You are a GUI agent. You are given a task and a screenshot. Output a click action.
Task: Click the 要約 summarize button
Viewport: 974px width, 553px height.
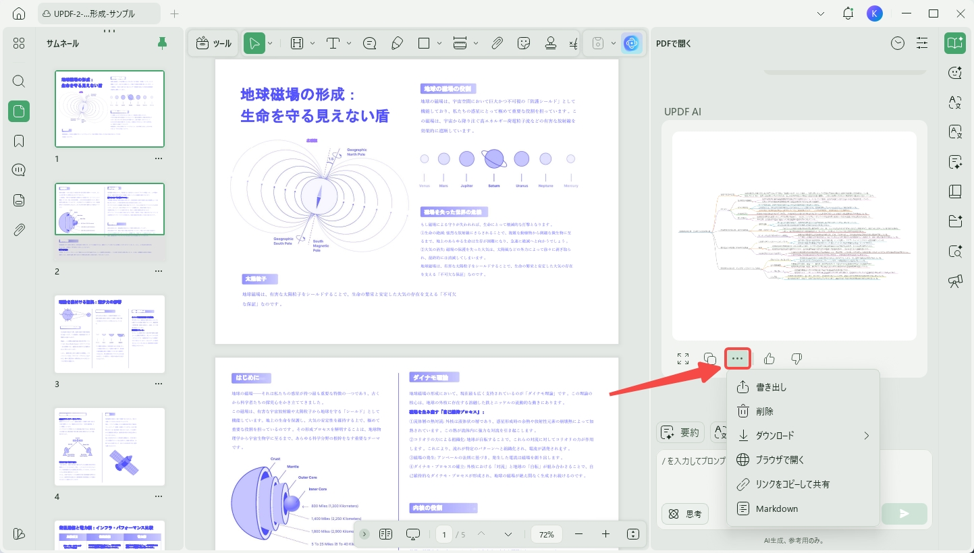pos(681,432)
